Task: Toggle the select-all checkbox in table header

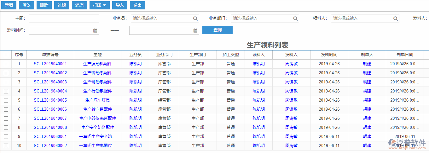Action: (6, 55)
